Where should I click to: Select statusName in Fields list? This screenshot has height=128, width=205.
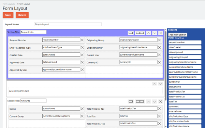point(185,86)
